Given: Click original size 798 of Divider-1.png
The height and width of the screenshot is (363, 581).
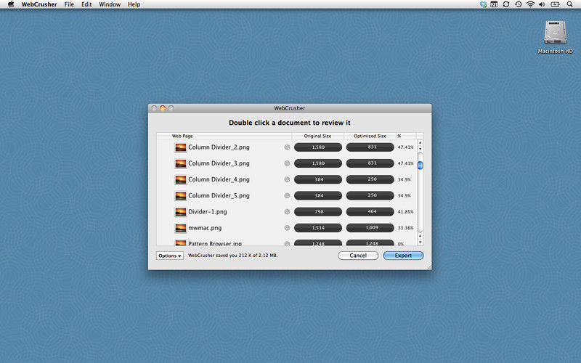Looking at the screenshot, I should pyautogui.click(x=318, y=211).
